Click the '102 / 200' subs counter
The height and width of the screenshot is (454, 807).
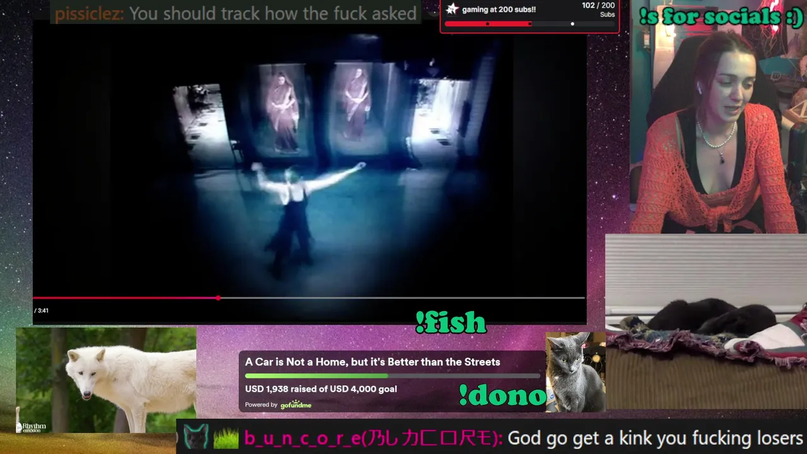pos(598,6)
